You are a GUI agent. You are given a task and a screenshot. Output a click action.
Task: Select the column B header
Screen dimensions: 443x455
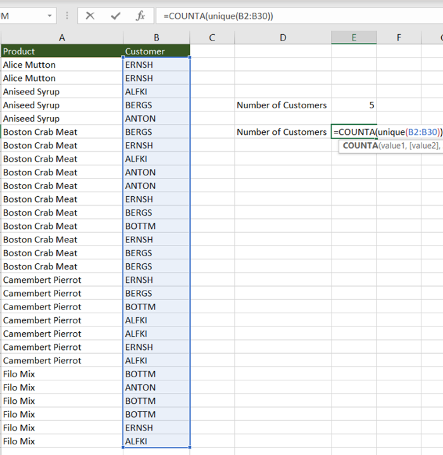coord(156,37)
